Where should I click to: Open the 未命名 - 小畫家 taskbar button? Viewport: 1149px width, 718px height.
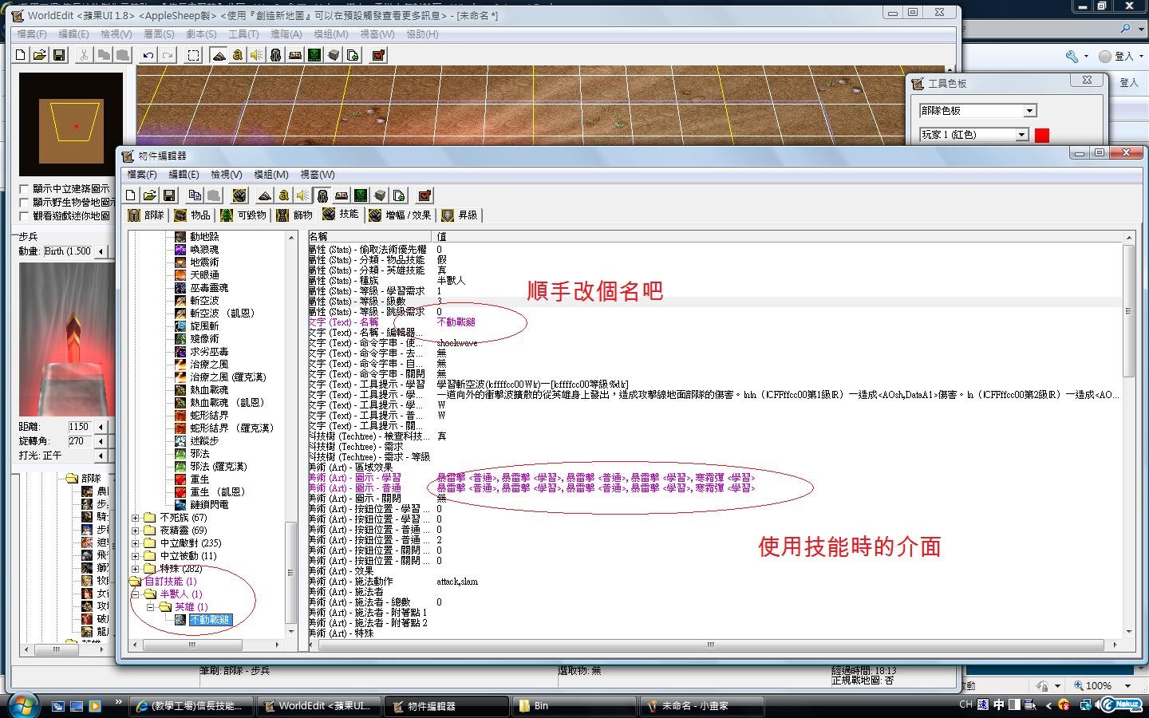point(694,706)
